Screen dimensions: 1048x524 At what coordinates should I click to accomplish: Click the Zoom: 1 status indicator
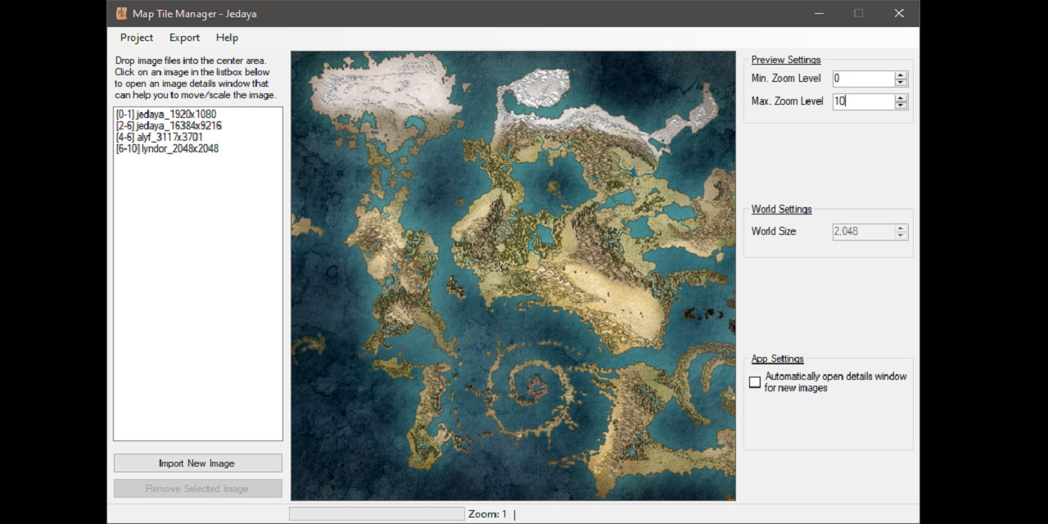(x=488, y=513)
